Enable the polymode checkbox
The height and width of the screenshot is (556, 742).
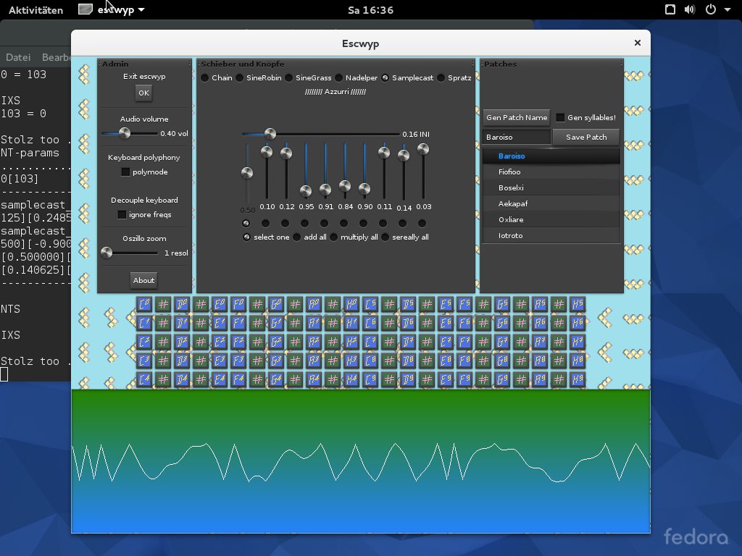coord(125,172)
